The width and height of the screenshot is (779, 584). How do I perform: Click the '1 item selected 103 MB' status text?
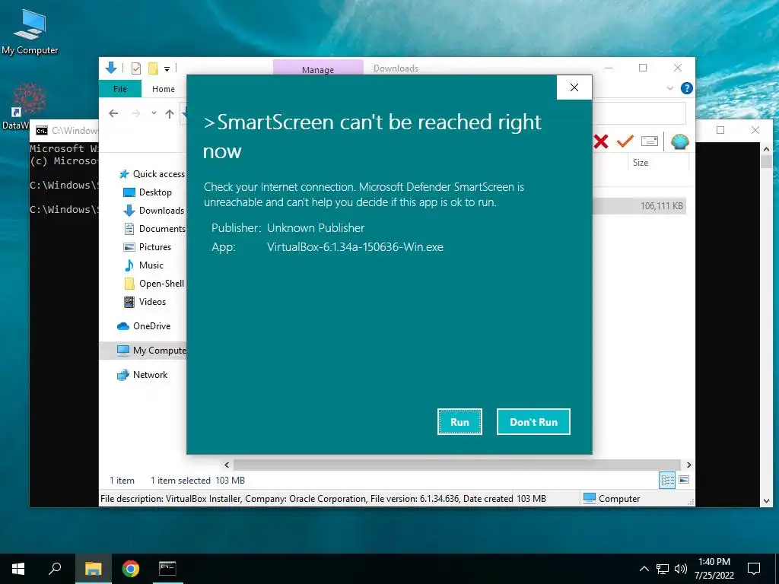tap(197, 481)
